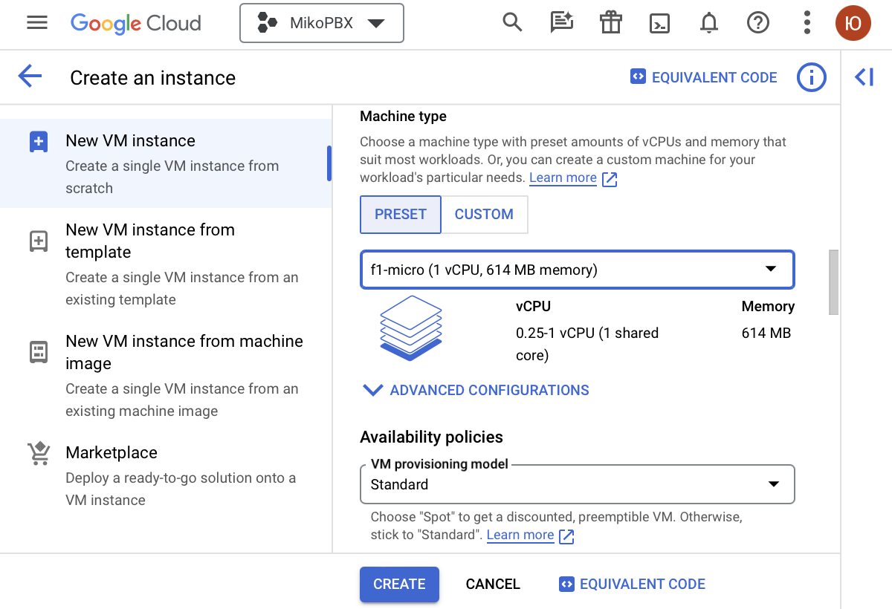Screen dimensions: 892x609
Task: Open the Gemini AI chat assistant icon
Action: [561, 23]
